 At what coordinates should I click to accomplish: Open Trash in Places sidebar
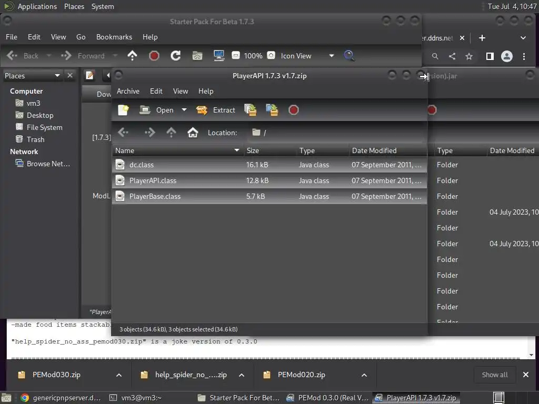point(35,139)
